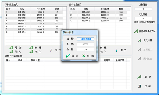Image resolution: width=159 pixels, height=95 pixels.
Task: Select the 下料 row with length 1350.0
Action: coord(34,12)
